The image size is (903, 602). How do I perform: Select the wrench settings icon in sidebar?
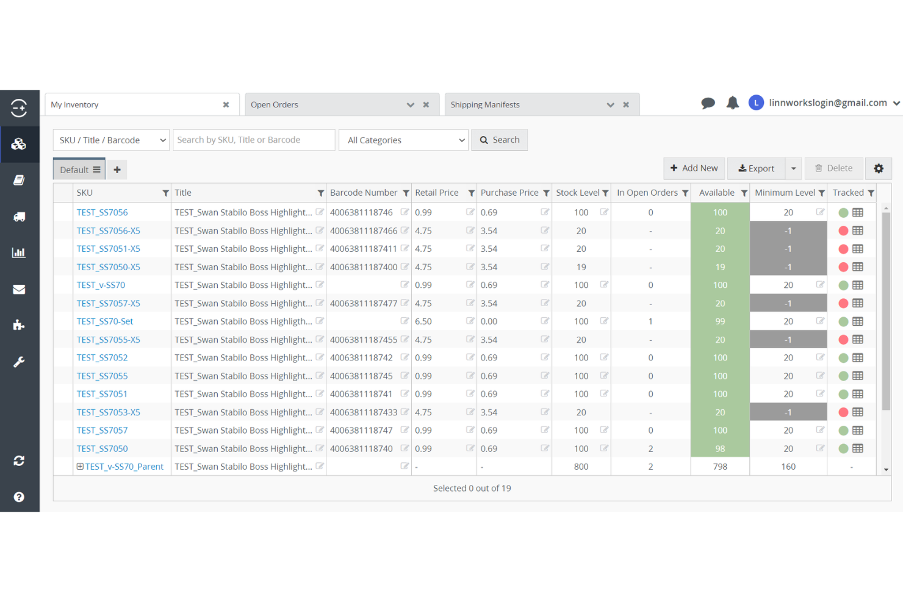tap(20, 362)
